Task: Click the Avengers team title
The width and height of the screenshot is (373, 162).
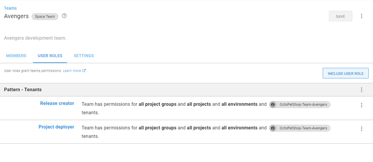Action: 16,16
